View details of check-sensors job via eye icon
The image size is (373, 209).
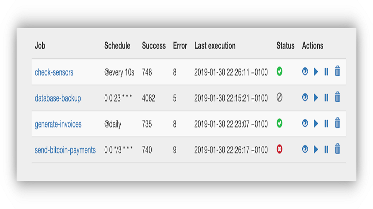(x=305, y=71)
